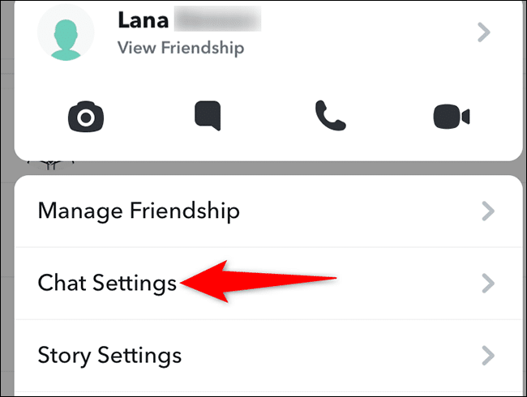The height and width of the screenshot is (397, 527).
Task: Click the bold Lana name heading
Action: pyautogui.click(x=144, y=20)
